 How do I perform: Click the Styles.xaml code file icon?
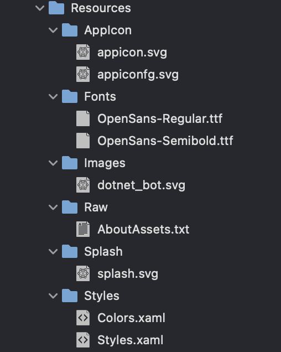83,340
